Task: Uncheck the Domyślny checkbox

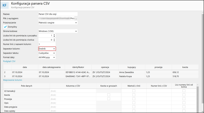Action: coord(5,27)
